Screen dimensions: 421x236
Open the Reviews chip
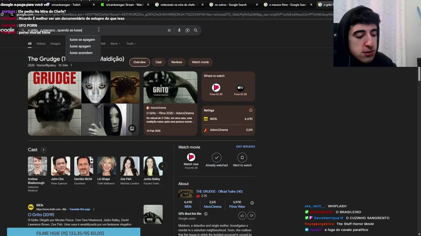[177, 62]
